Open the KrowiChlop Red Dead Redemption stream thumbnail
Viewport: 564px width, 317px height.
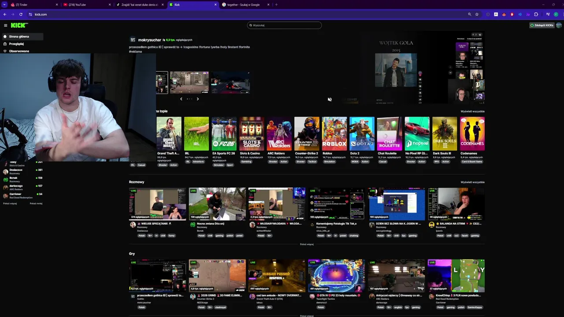(x=456, y=276)
